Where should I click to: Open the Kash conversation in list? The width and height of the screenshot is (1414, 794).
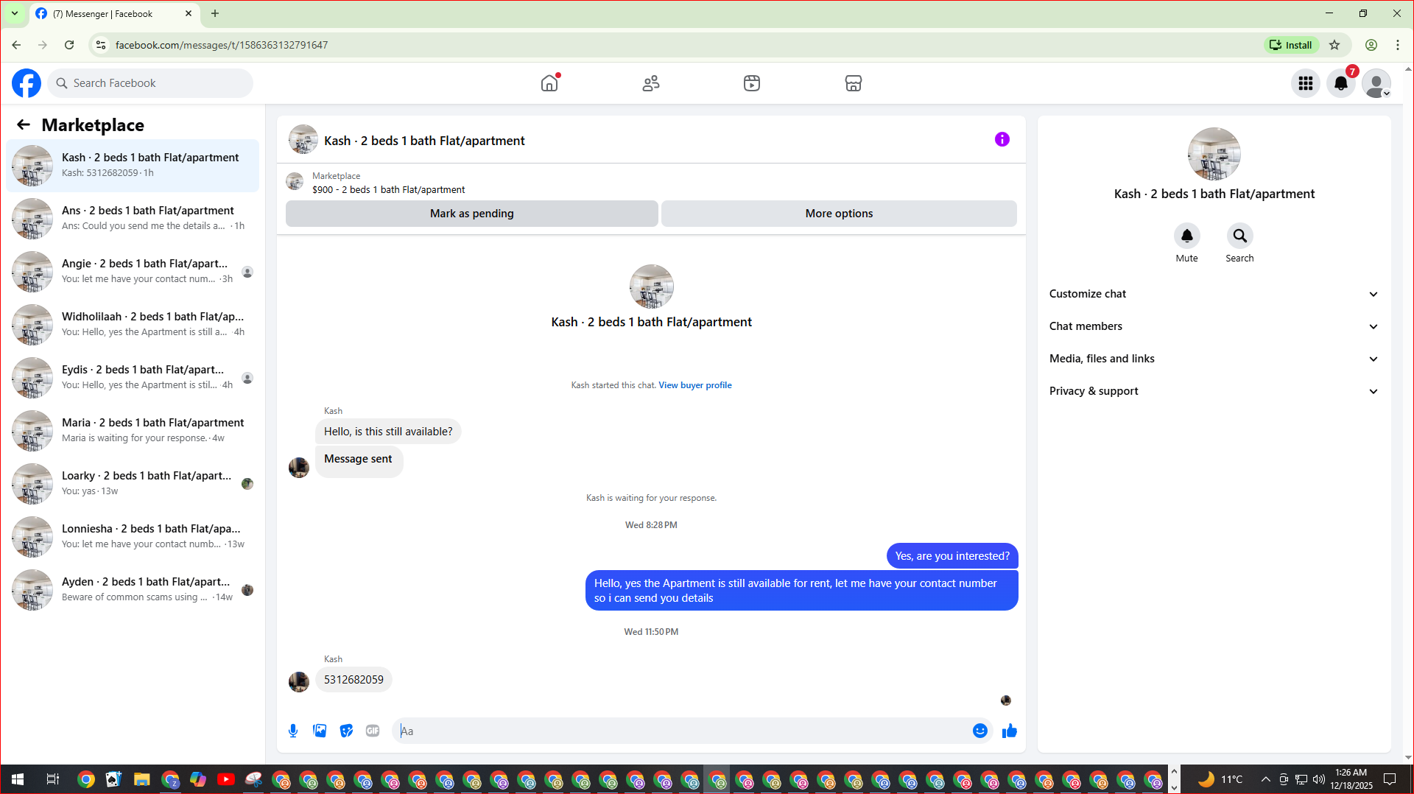pyautogui.click(x=133, y=166)
